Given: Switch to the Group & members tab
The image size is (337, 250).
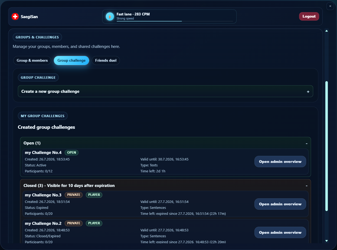Looking at the screenshot, I should (32, 60).
